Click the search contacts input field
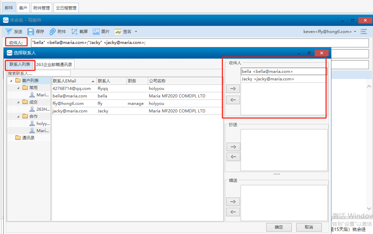373x234 pixels. click(x=39, y=73)
